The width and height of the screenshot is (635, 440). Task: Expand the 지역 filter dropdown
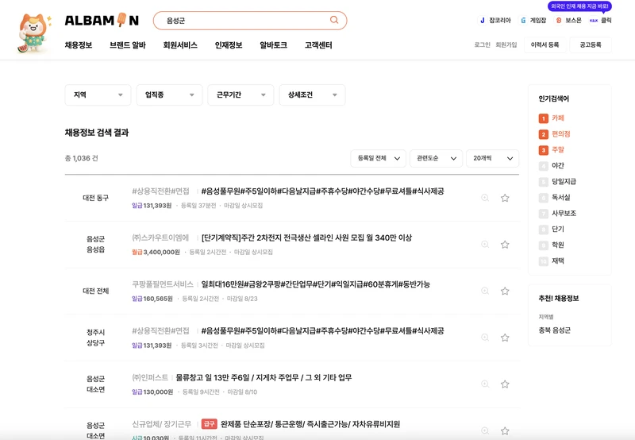click(x=98, y=95)
